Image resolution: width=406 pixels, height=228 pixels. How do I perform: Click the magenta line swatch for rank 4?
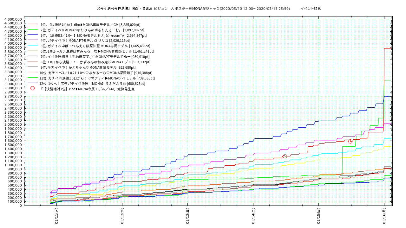pyautogui.click(x=33, y=41)
